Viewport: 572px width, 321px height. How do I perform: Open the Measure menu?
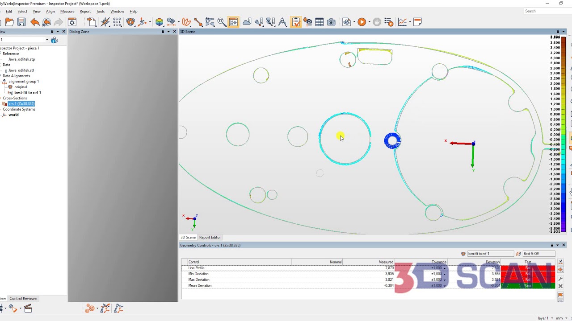click(x=67, y=11)
